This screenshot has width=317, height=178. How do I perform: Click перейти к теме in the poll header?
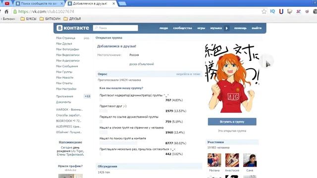[x=188, y=74]
